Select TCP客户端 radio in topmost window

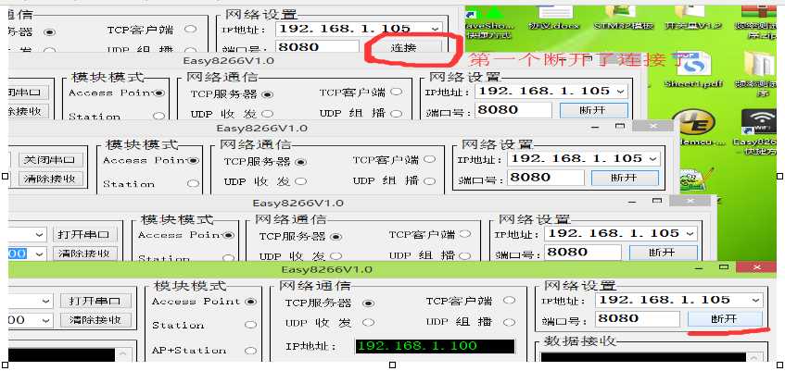pos(190,29)
